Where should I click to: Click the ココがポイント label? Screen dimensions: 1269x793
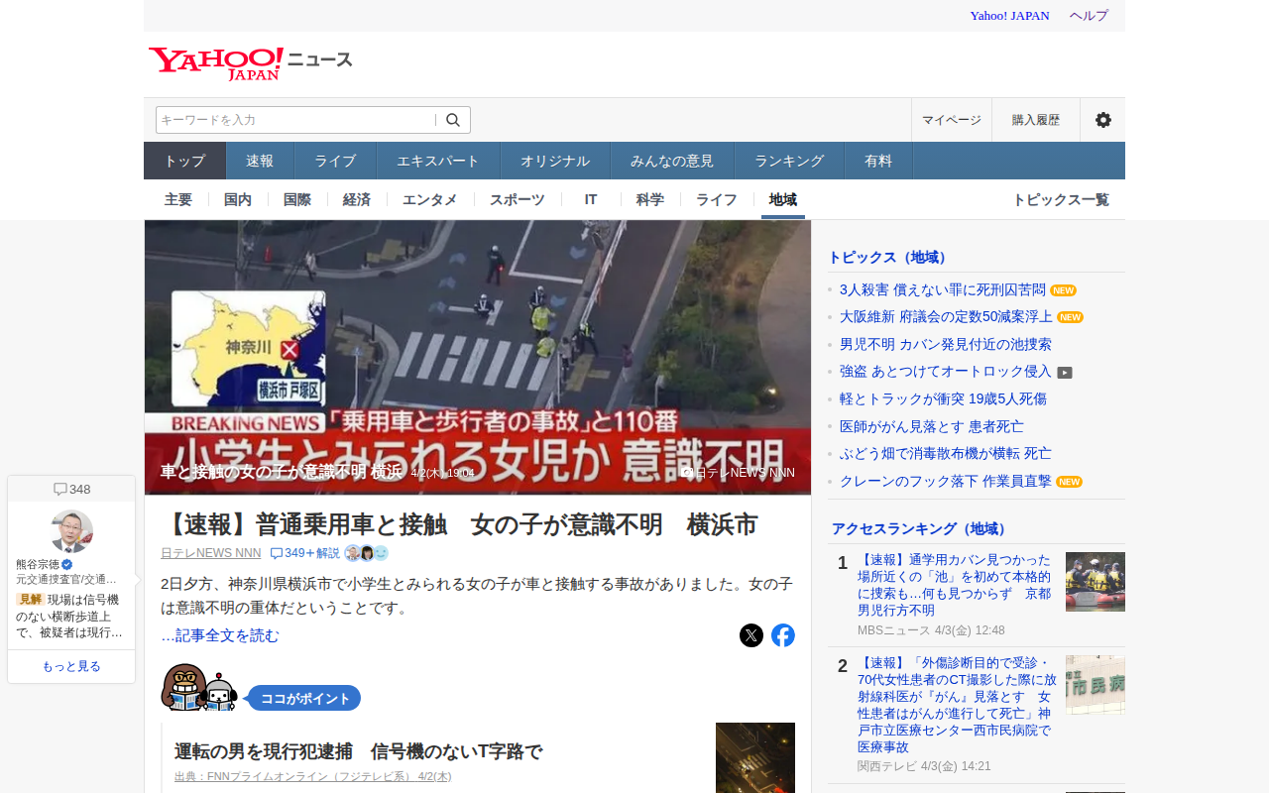[304, 698]
